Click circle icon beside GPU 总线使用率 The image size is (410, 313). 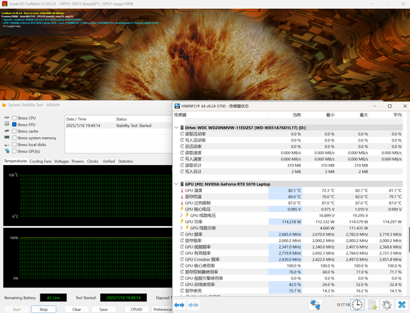click(182, 284)
